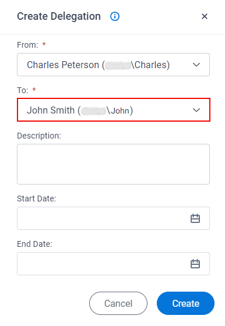Viewport: 225px width, 326px height.
Task: Open the Start Date calendar picker icon
Action: pyautogui.click(x=195, y=218)
